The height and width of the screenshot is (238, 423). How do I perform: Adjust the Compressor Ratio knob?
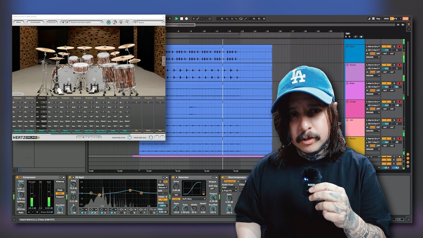(21, 185)
